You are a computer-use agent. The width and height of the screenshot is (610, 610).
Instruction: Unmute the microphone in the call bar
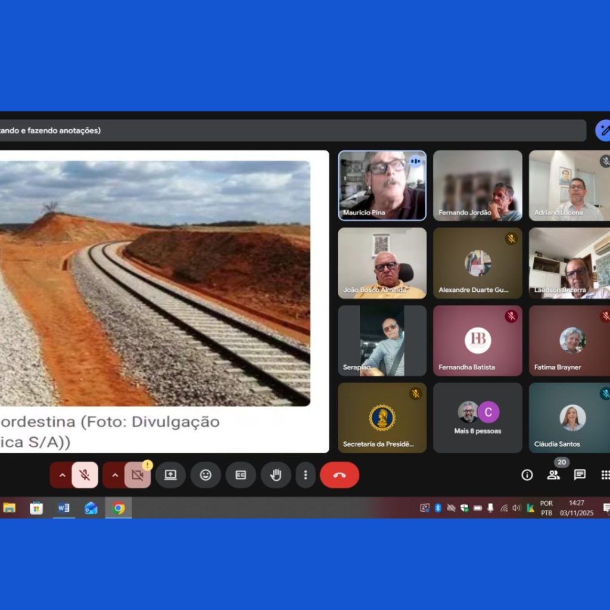point(85,475)
